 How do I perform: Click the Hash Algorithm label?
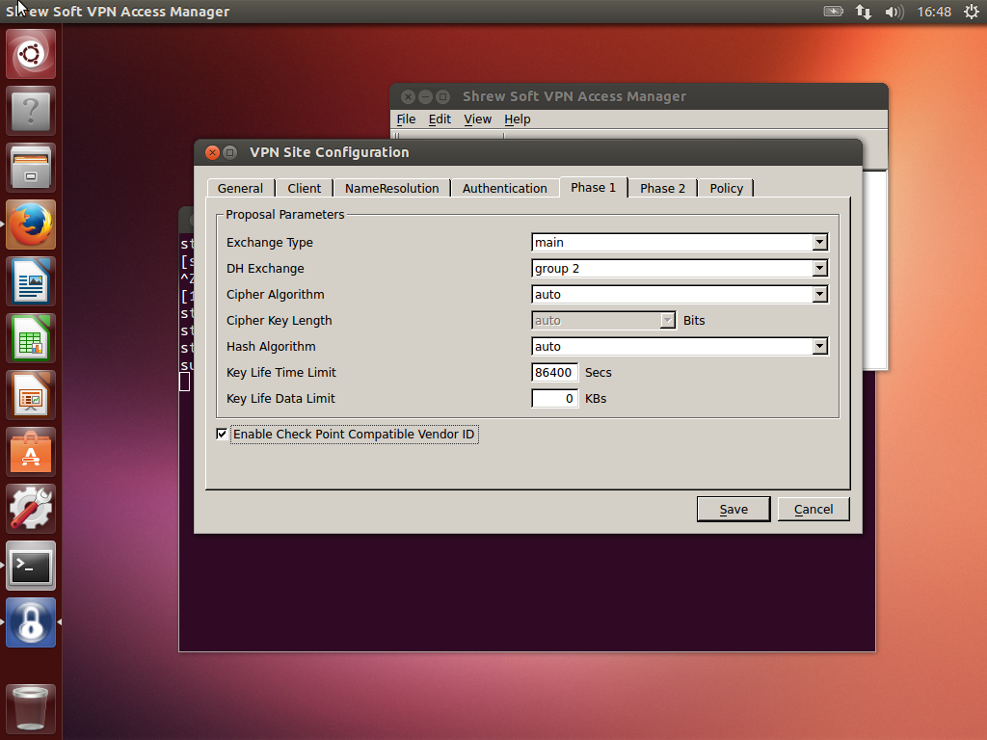(271, 346)
